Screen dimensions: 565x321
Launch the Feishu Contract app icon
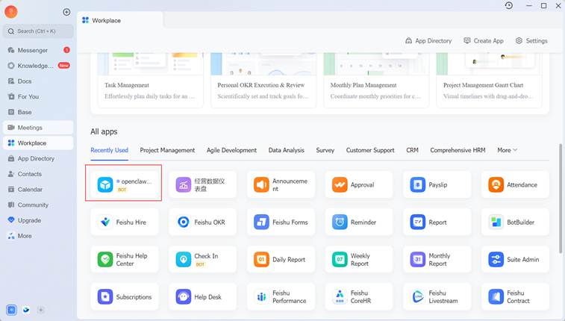click(x=496, y=297)
